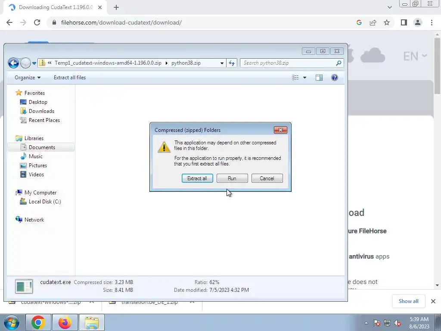Image resolution: width=441 pixels, height=331 pixels.
Task: Reload the Chrome page
Action: pos(37,22)
